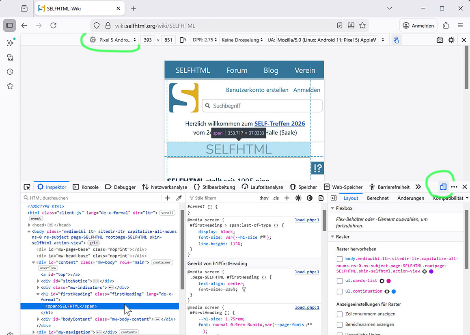Simulate dark color scheme in Rules panel

click(310, 198)
